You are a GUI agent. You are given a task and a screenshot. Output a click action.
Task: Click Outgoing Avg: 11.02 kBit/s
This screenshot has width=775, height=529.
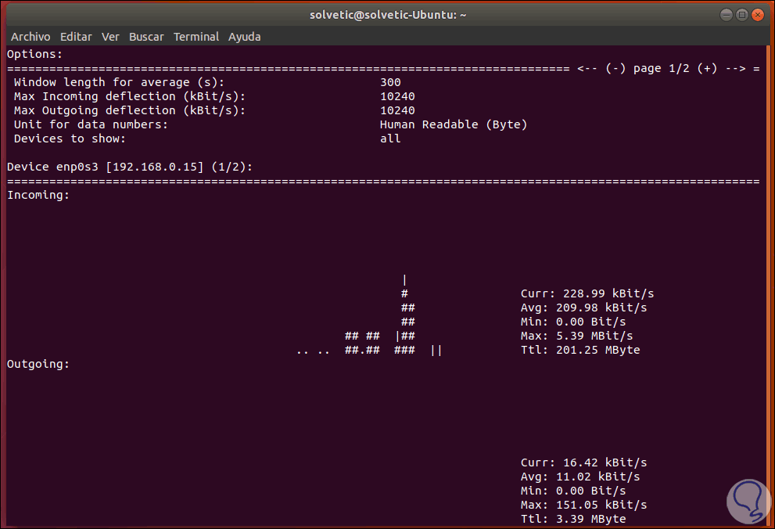point(580,477)
